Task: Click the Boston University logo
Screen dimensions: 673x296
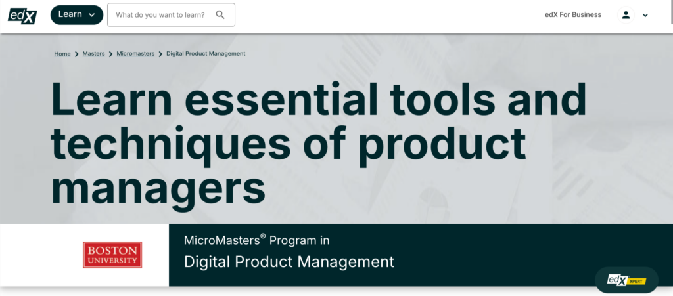Action: pos(112,255)
